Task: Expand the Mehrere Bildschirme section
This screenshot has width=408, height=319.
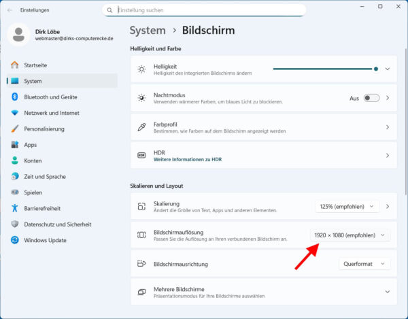Action: point(388,292)
